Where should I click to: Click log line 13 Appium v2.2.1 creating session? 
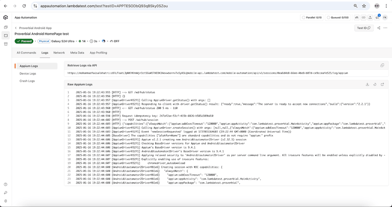[x=161, y=139]
